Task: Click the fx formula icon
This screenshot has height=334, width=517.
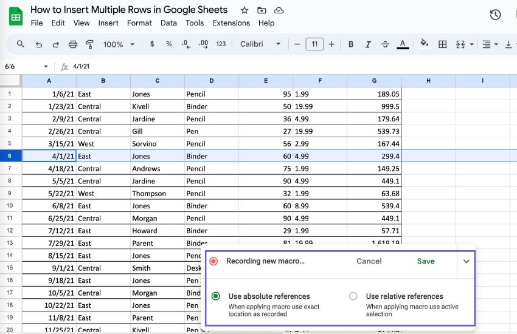Action: (64, 67)
